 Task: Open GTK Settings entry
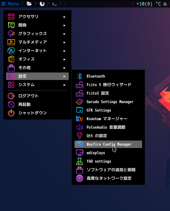pyautogui.click(x=108, y=110)
